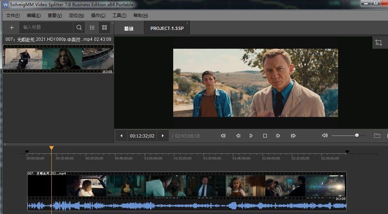Mute audio with the speaker icon
This screenshot has height=214, width=388.
pyautogui.click(x=325, y=135)
